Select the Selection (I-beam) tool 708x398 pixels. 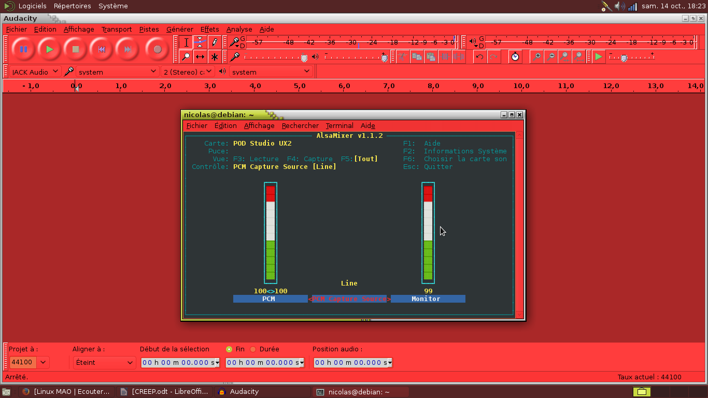186,42
